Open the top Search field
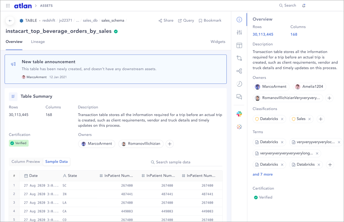344x222 pixels. (x=288, y=5)
